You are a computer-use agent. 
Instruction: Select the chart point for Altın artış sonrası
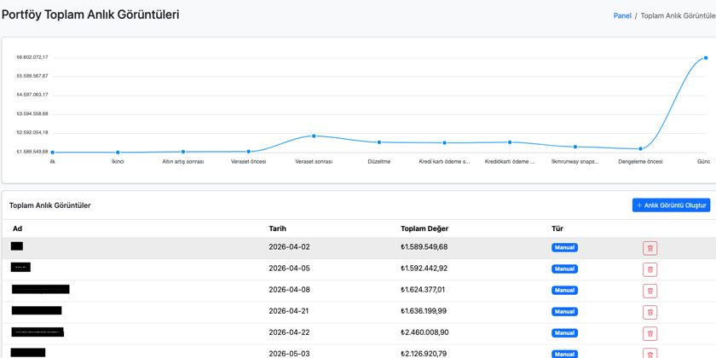point(183,152)
